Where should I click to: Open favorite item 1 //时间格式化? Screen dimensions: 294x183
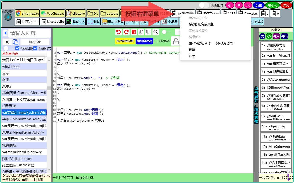coord(276,46)
